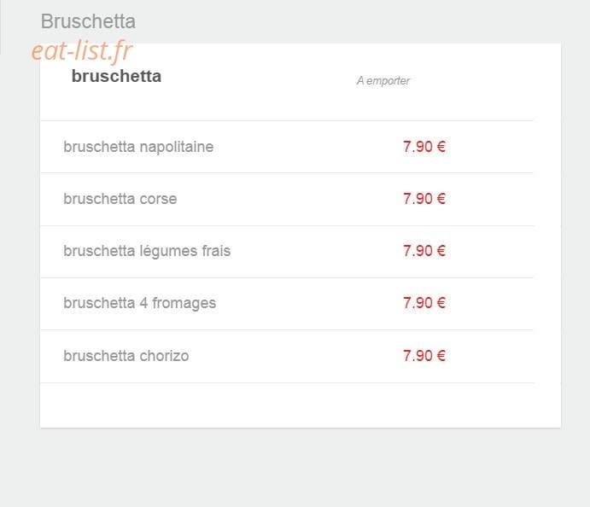Choose bruschetta 4 fromages
The image size is (590, 507).
[139, 303]
